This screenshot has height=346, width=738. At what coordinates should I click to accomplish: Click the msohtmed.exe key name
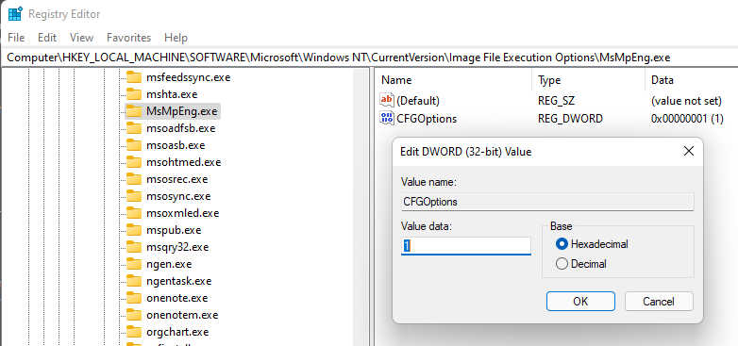[184, 162]
